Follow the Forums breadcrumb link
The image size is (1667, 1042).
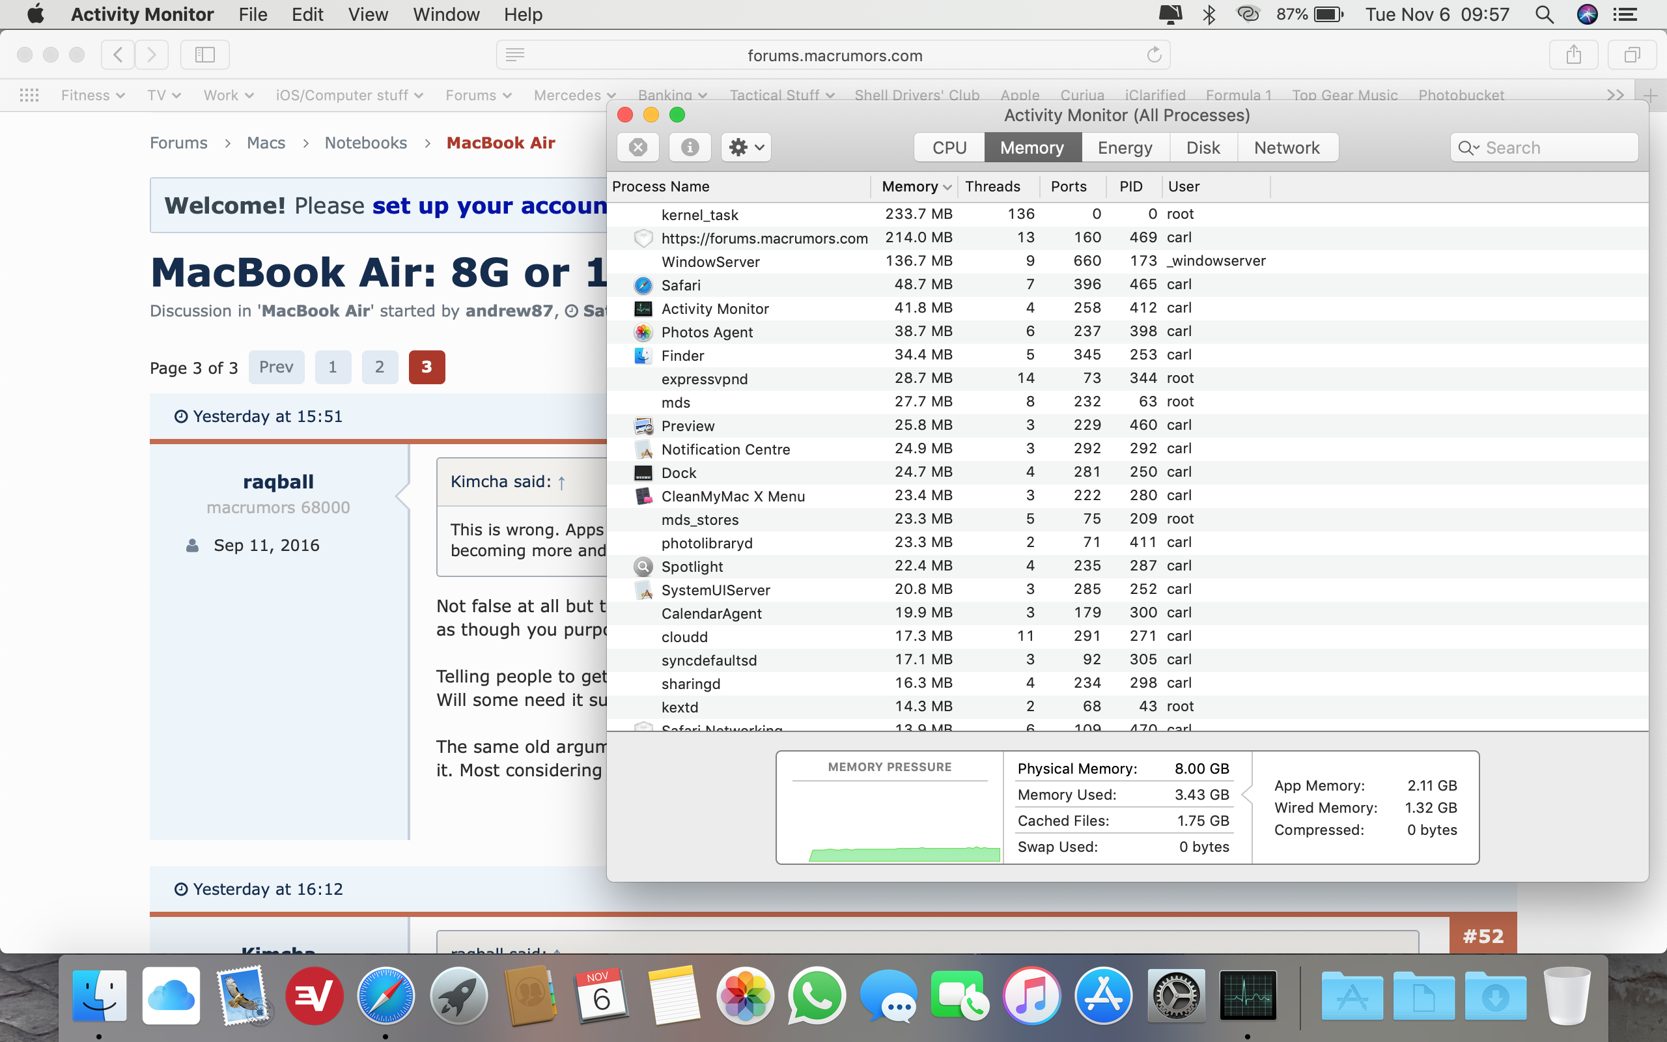point(178,143)
